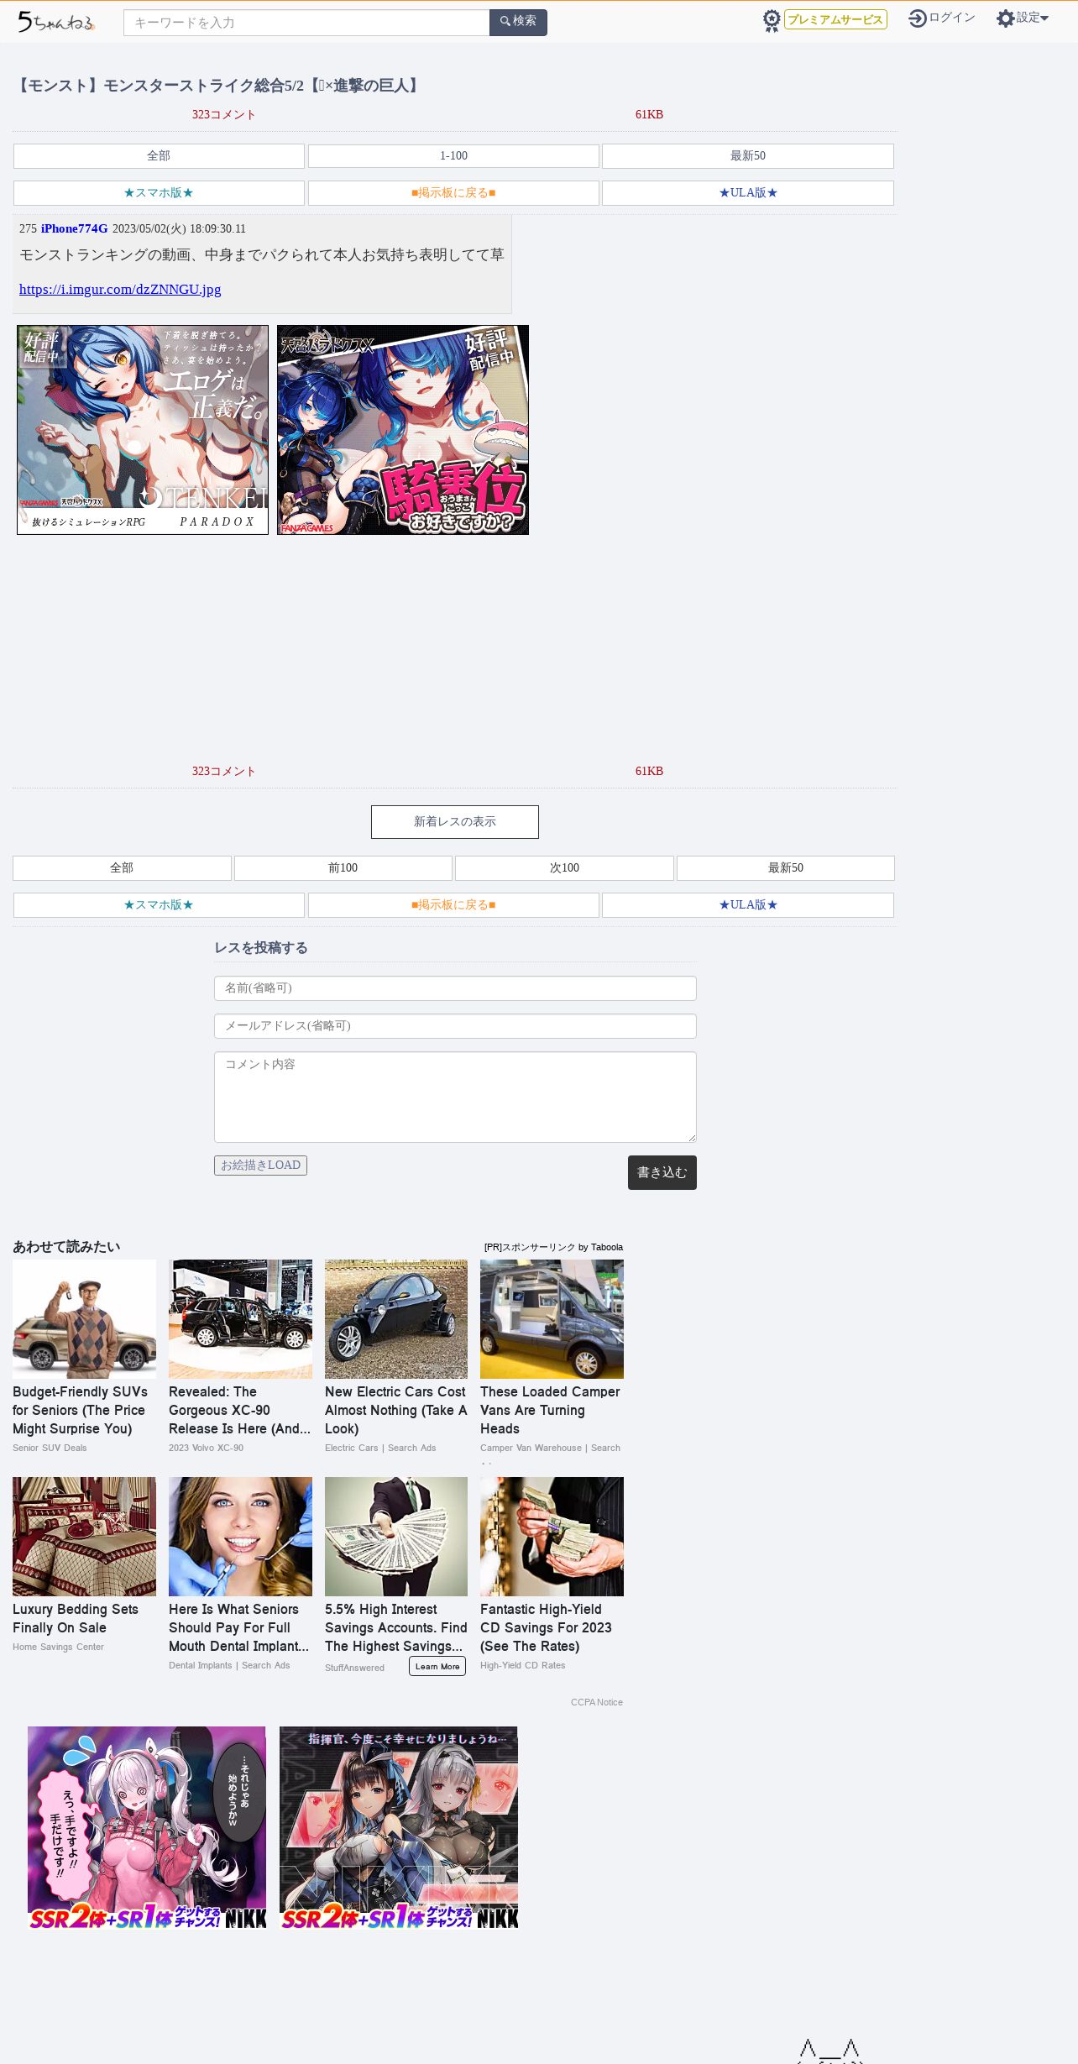Image resolution: width=1078 pixels, height=2064 pixels.
Task: Click the premium service badge icon
Action: [x=772, y=21]
